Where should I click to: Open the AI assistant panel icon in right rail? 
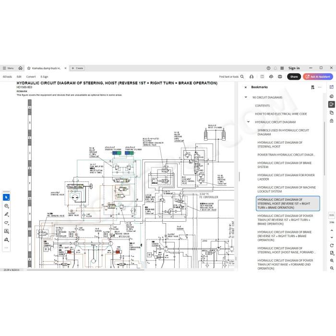[332, 87]
